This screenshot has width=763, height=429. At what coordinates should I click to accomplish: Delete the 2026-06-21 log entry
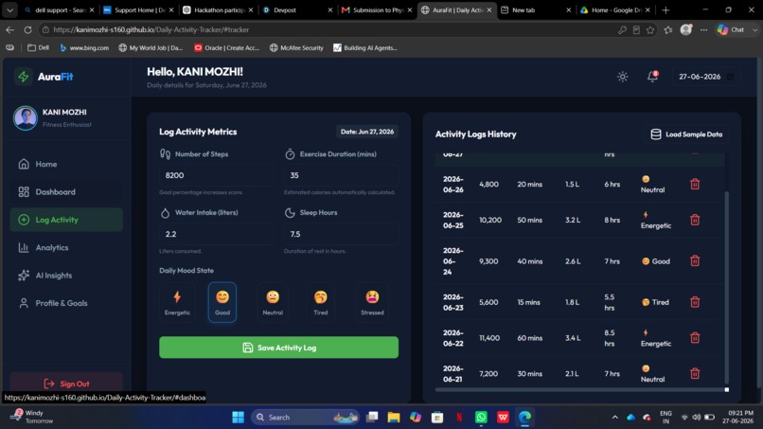click(695, 373)
